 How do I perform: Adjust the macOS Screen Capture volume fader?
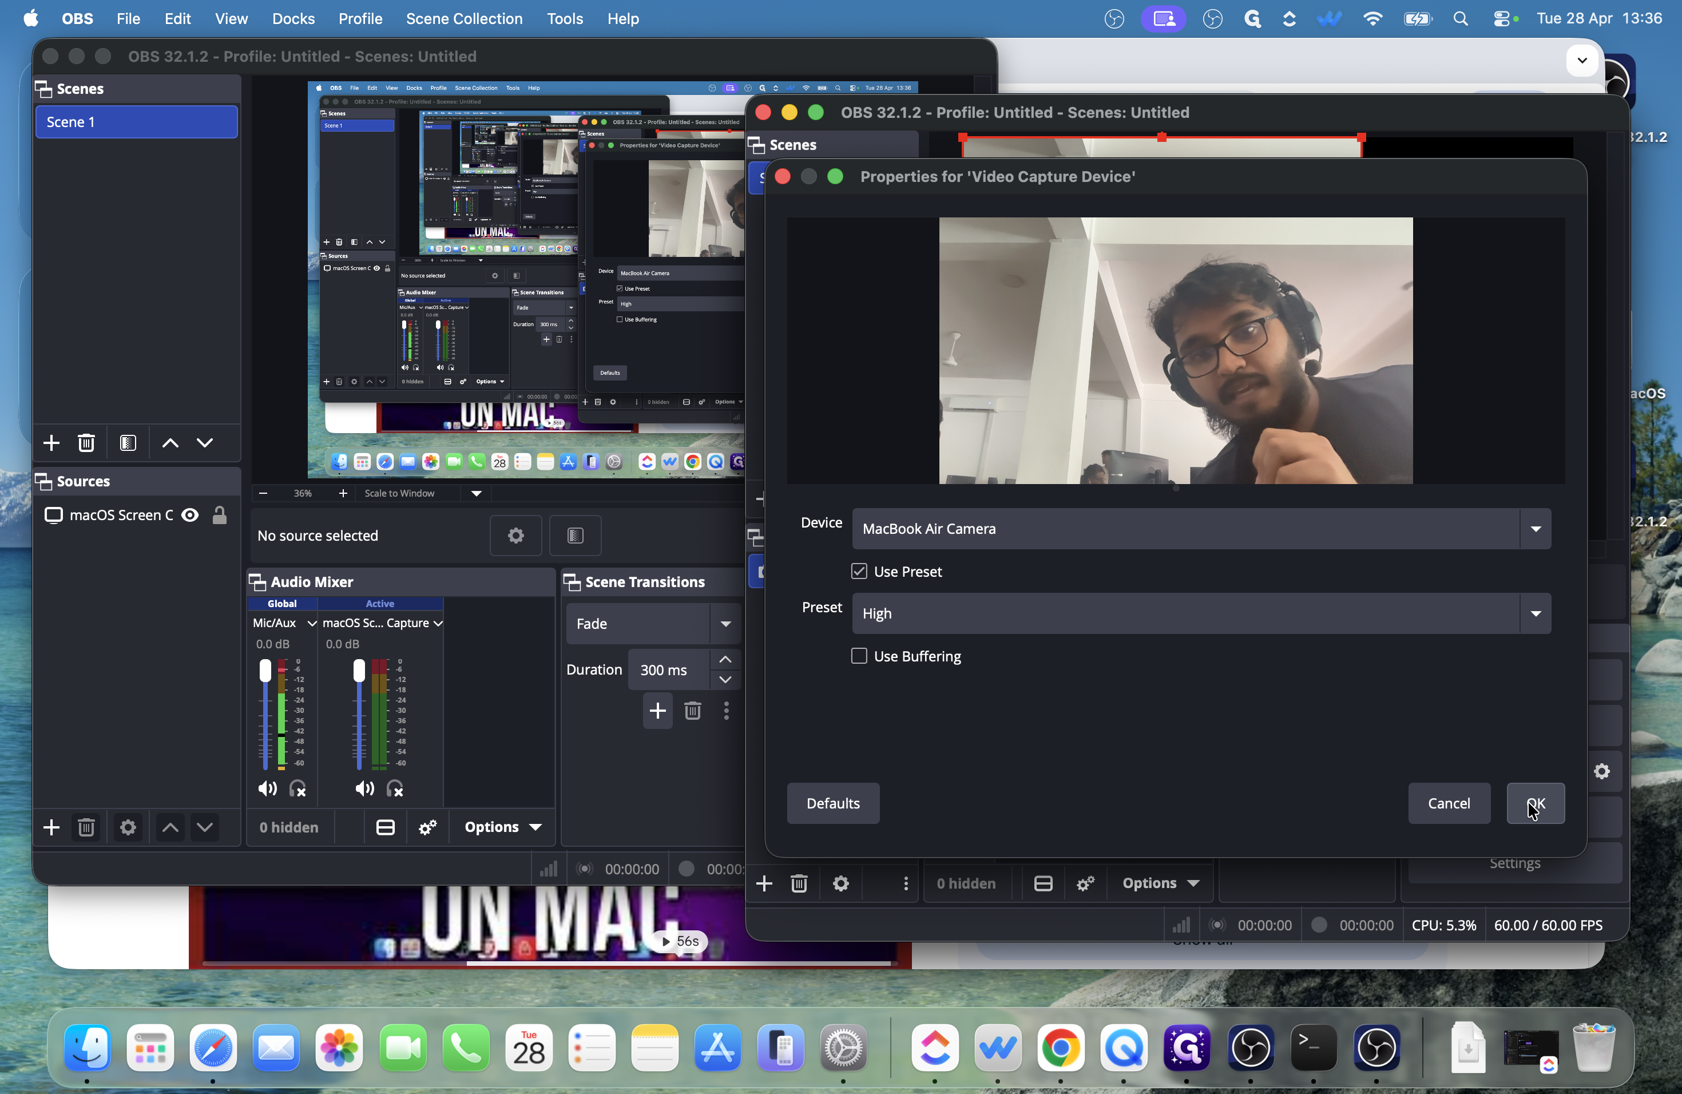pyautogui.click(x=359, y=670)
